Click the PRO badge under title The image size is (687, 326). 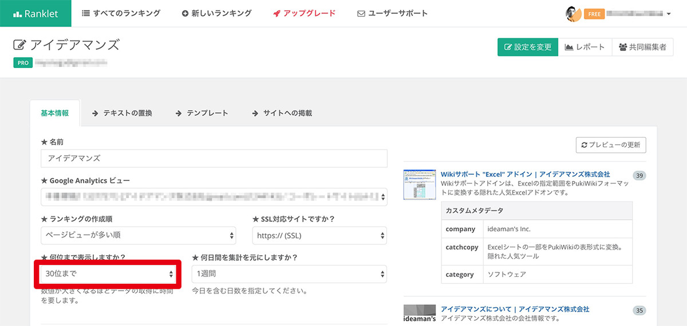point(22,62)
